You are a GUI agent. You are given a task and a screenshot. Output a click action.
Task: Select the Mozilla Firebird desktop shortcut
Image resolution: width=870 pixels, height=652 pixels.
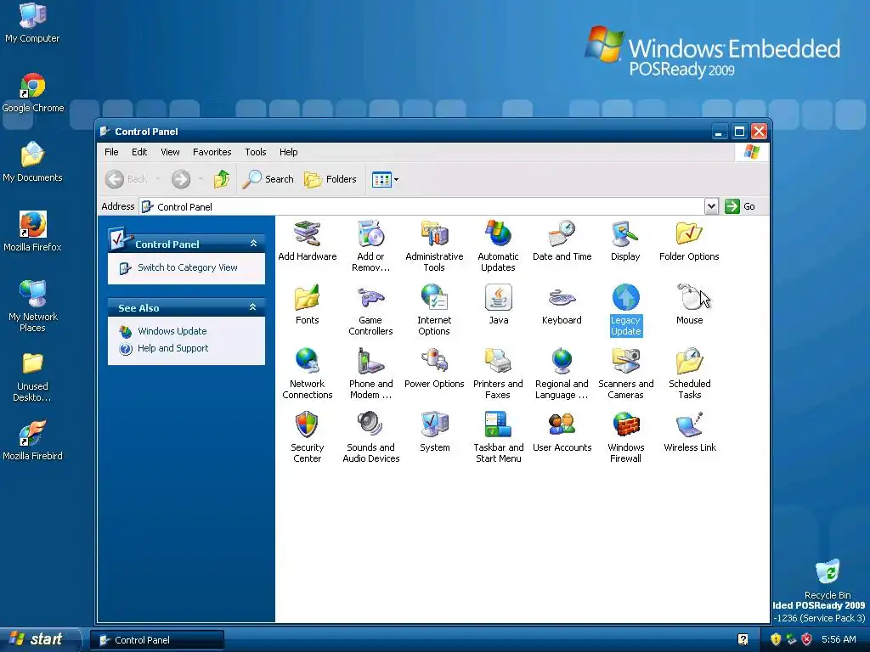(33, 441)
